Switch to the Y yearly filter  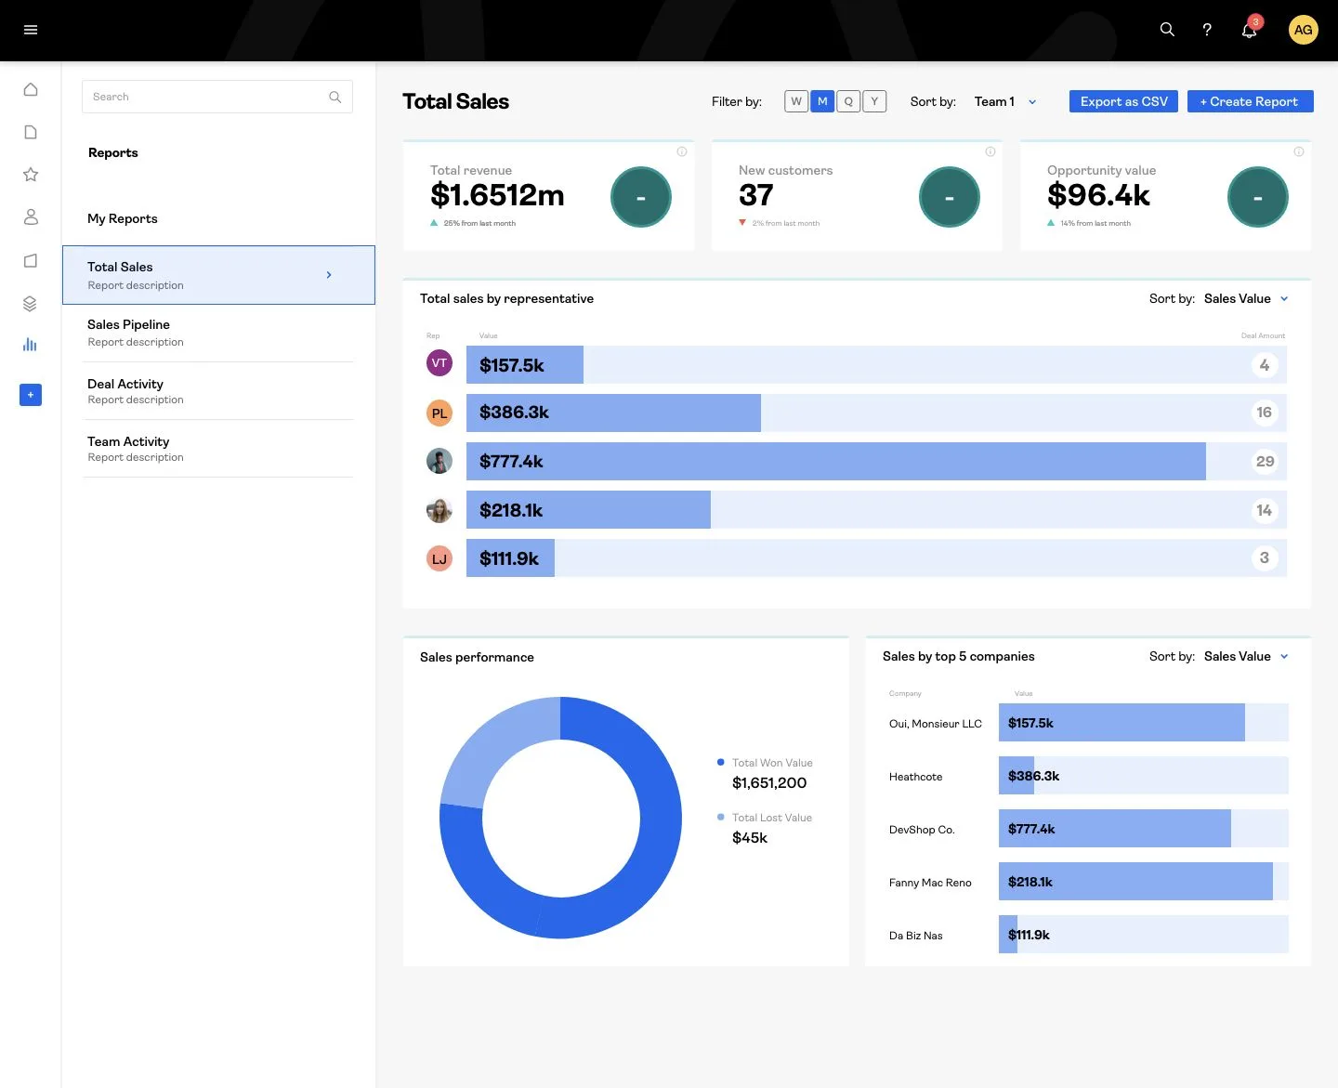tap(873, 101)
